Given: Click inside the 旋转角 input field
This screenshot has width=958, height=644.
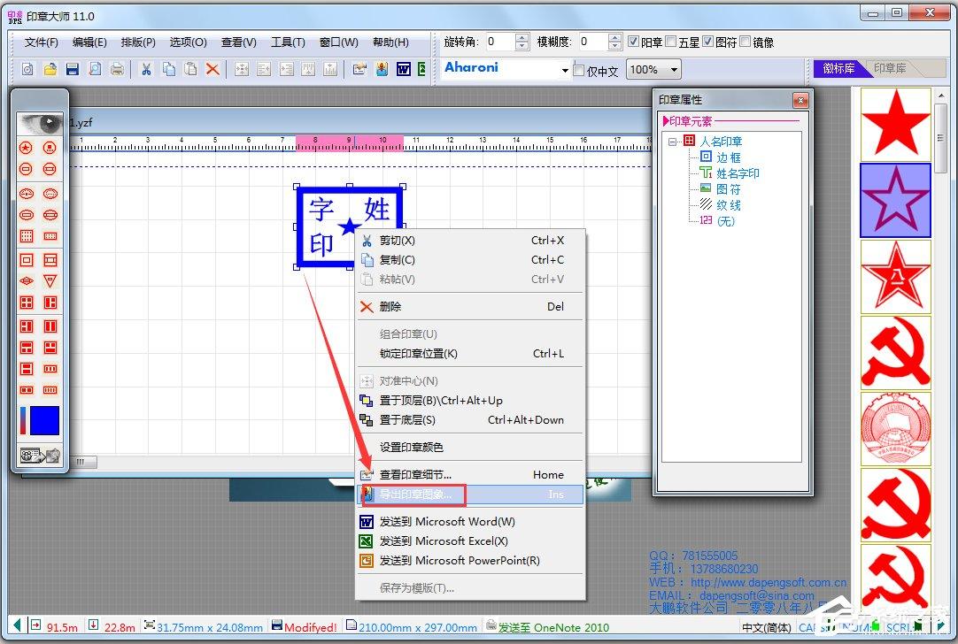Looking at the screenshot, I should [x=499, y=42].
